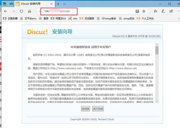Minimize the browser window
The width and height of the screenshot is (180, 128).
[x=160, y=4]
